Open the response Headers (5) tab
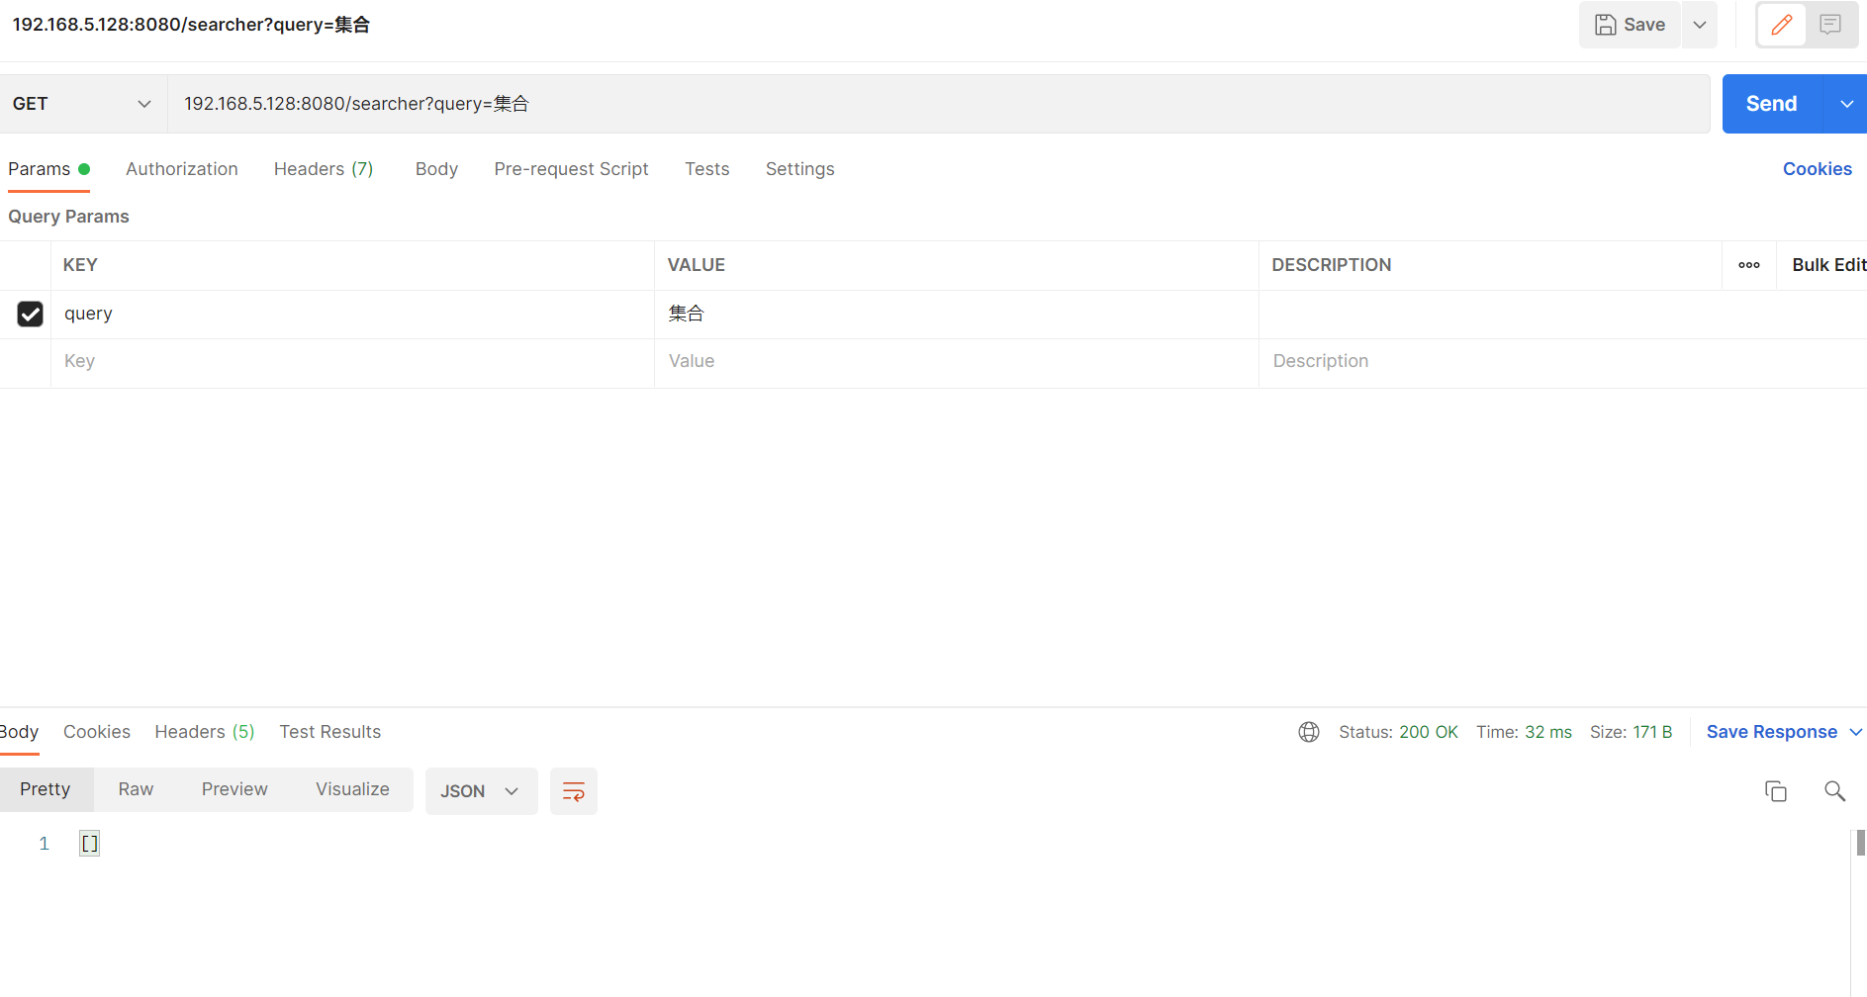The height and width of the screenshot is (997, 1867). coord(205,732)
